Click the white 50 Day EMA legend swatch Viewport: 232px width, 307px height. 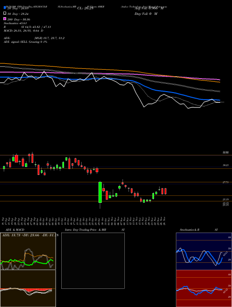pos(5,13)
